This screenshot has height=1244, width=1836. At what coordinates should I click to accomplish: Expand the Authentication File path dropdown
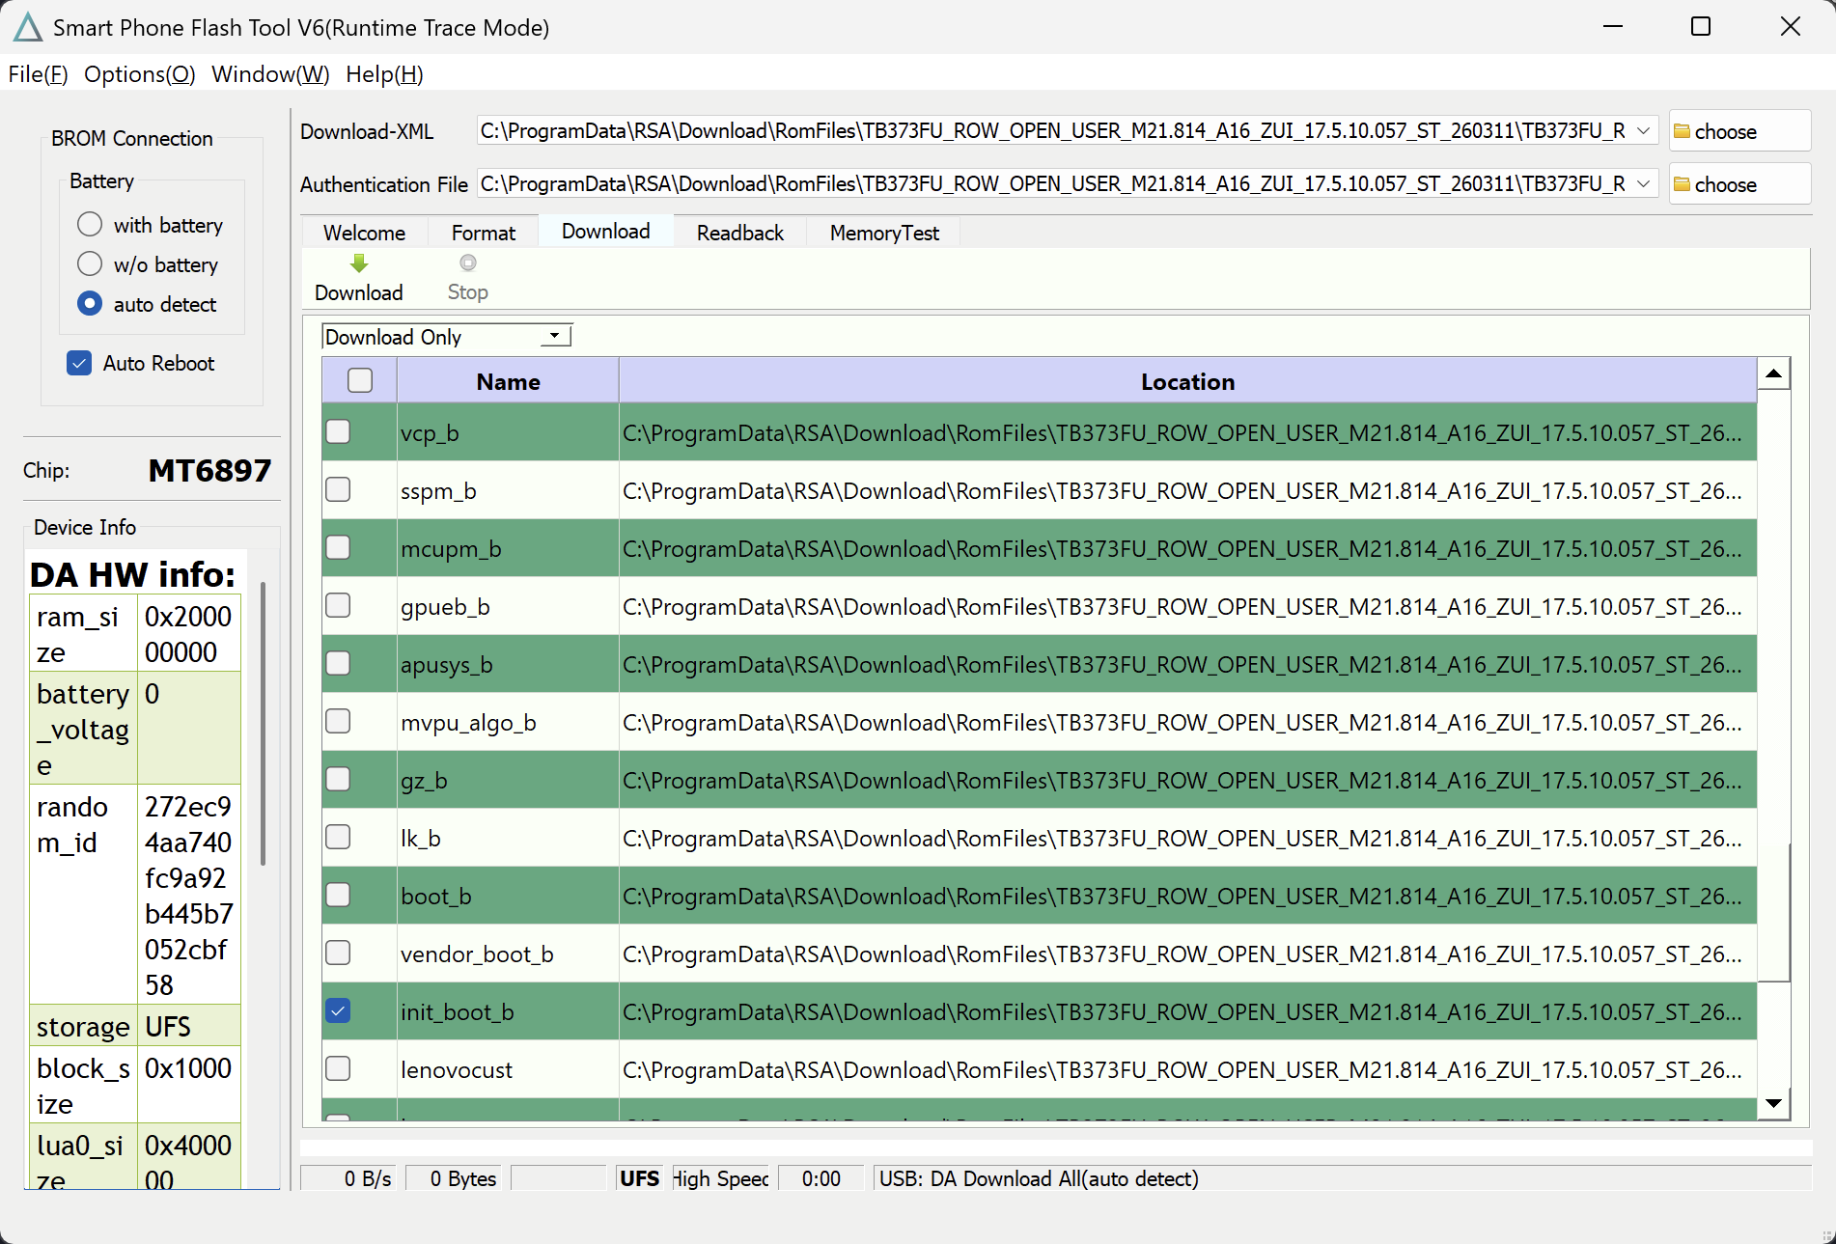1643,184
